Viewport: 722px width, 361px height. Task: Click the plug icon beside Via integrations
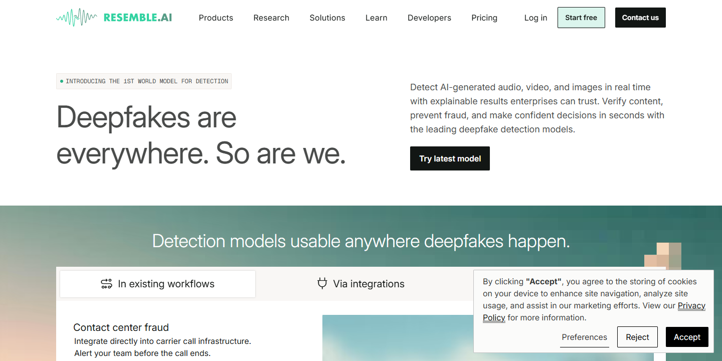click(x=322, y=284)
